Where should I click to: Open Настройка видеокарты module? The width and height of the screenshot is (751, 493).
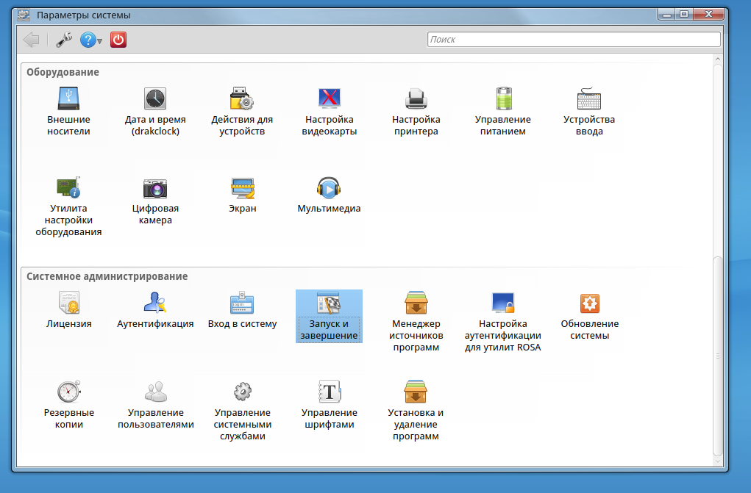pos(329,111)
